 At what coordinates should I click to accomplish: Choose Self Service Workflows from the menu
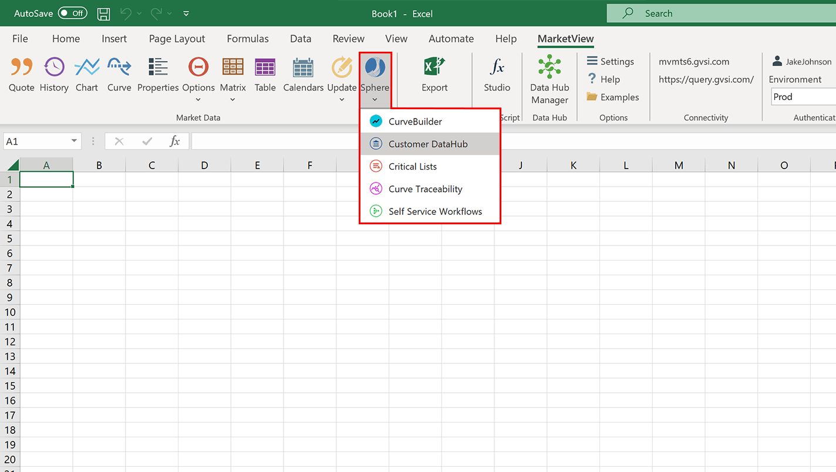430,211
